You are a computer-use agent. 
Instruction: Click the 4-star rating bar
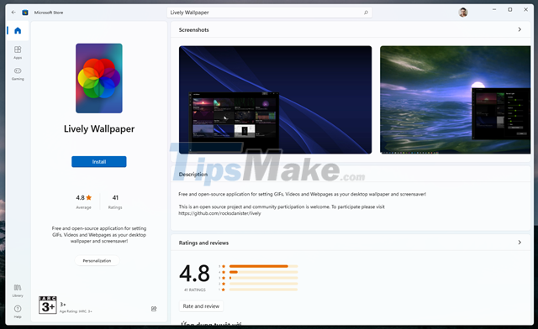pos(263,272)
